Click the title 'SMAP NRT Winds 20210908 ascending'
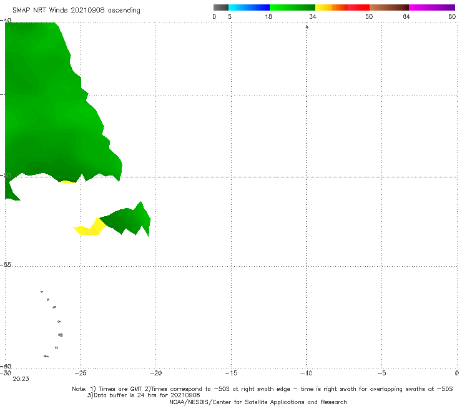 click(x=76, y=10)
